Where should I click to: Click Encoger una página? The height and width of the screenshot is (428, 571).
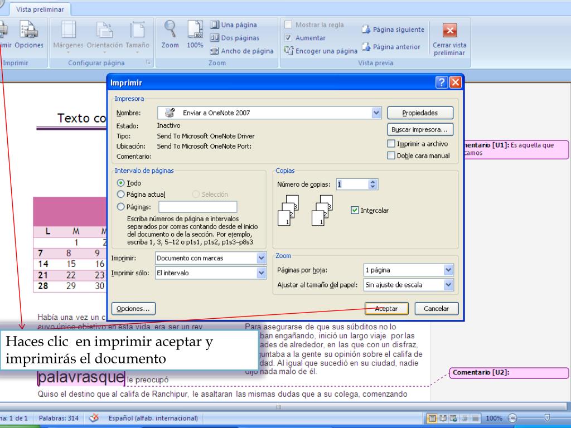click(321, 51)
